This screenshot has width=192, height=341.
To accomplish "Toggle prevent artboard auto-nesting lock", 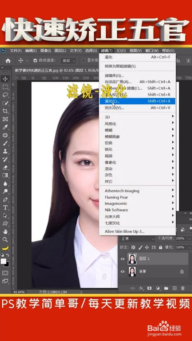I will coord(154,247).
